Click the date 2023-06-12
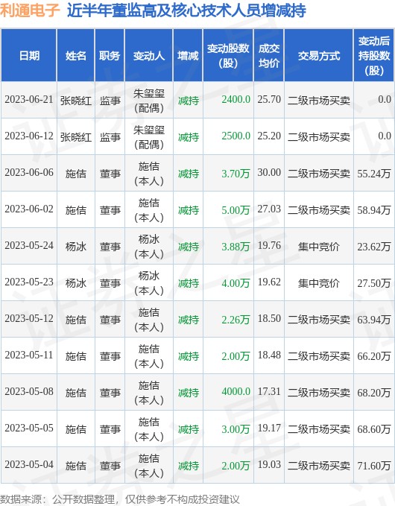Image resolution: width=395 pixels, height=506 pixels. tap(29, 136)
